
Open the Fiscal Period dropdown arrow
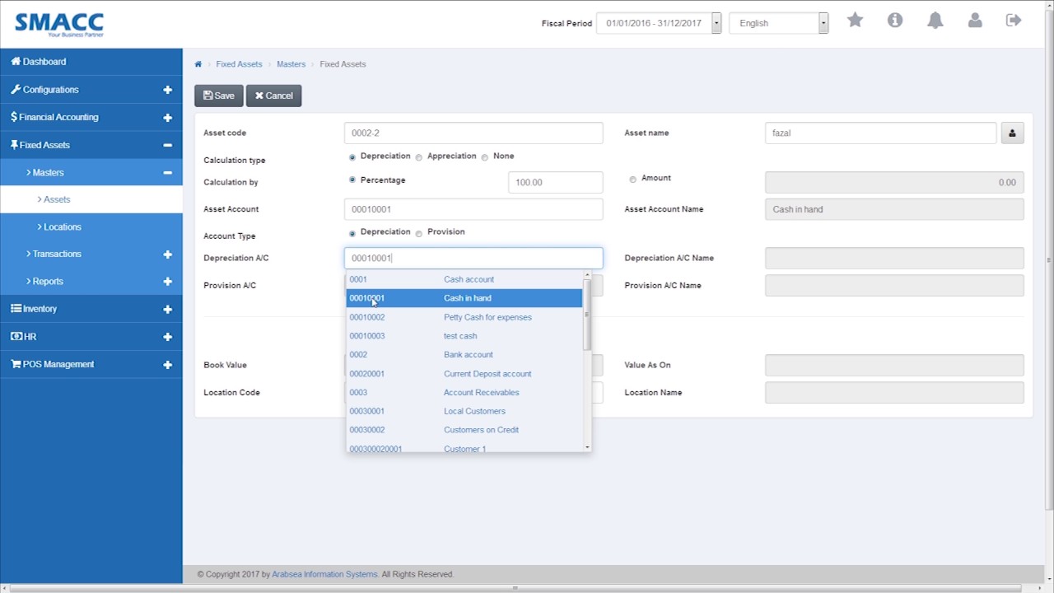tap(716, 23)
